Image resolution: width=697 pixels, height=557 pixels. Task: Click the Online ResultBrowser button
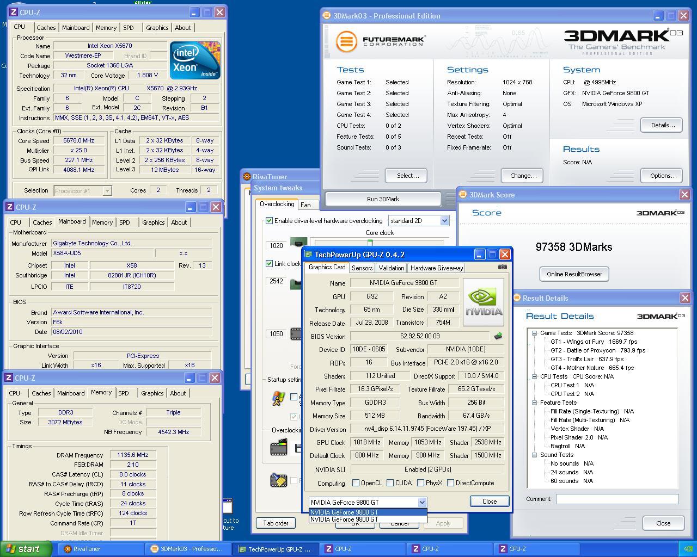(x=574, y=274)
